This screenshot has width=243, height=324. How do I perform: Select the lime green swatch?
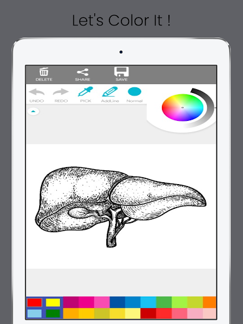pyautogui.click(x=180, y=302)
